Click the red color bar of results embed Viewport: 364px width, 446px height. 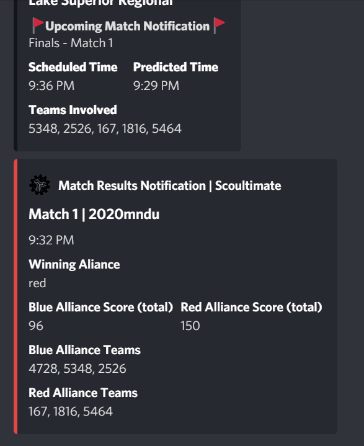(16, 297)
